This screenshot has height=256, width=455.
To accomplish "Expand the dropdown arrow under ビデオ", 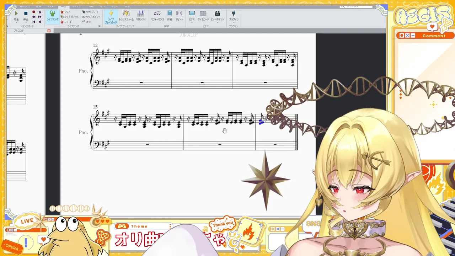I will [192, 22].
